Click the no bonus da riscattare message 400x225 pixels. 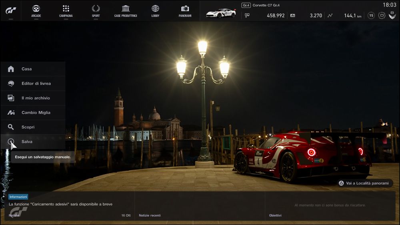(330, 205)
